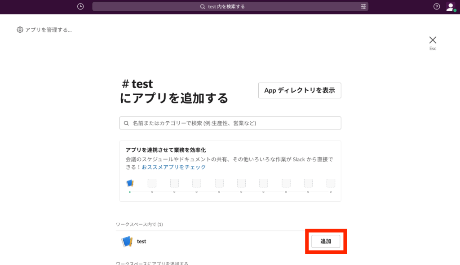Screen dimensions: 460x265
Task: Open the user profile avatar
Action: [450, 7]
